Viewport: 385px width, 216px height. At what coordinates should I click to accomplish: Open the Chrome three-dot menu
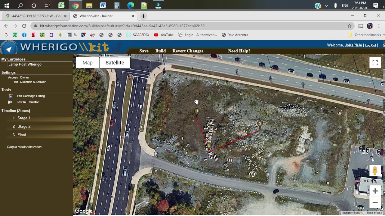379,26
